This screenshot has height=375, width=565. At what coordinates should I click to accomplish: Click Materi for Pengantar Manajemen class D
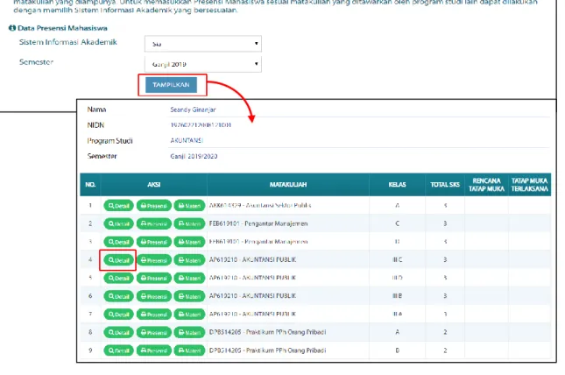189,242
